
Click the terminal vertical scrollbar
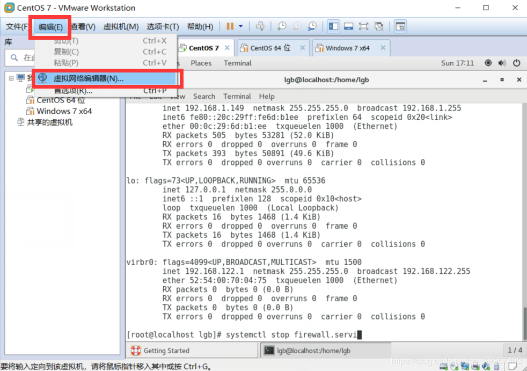(524, 324)
